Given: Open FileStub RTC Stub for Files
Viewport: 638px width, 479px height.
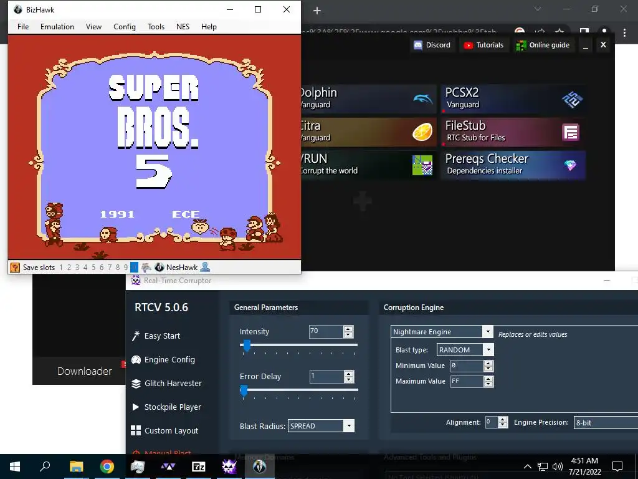Looking at the screenshot, I should (x=513, y=132).
